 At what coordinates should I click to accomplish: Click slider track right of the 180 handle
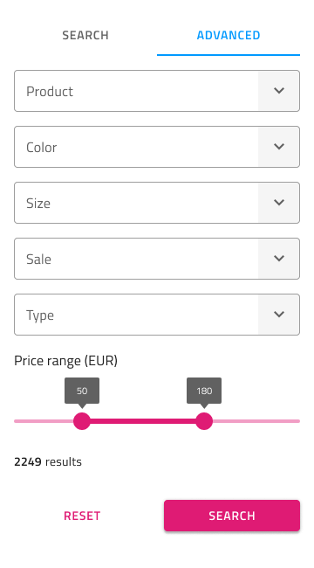pyautogui.click(x=256, y=421)
